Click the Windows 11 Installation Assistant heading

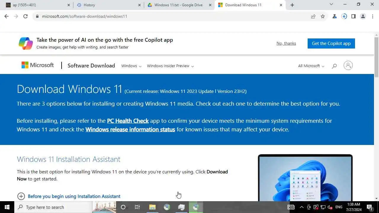point(69,159)
